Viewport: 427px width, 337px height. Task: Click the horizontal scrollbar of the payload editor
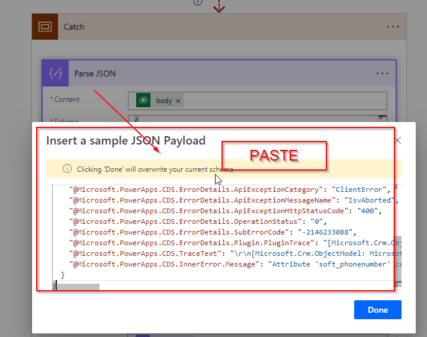pos(78,286)
